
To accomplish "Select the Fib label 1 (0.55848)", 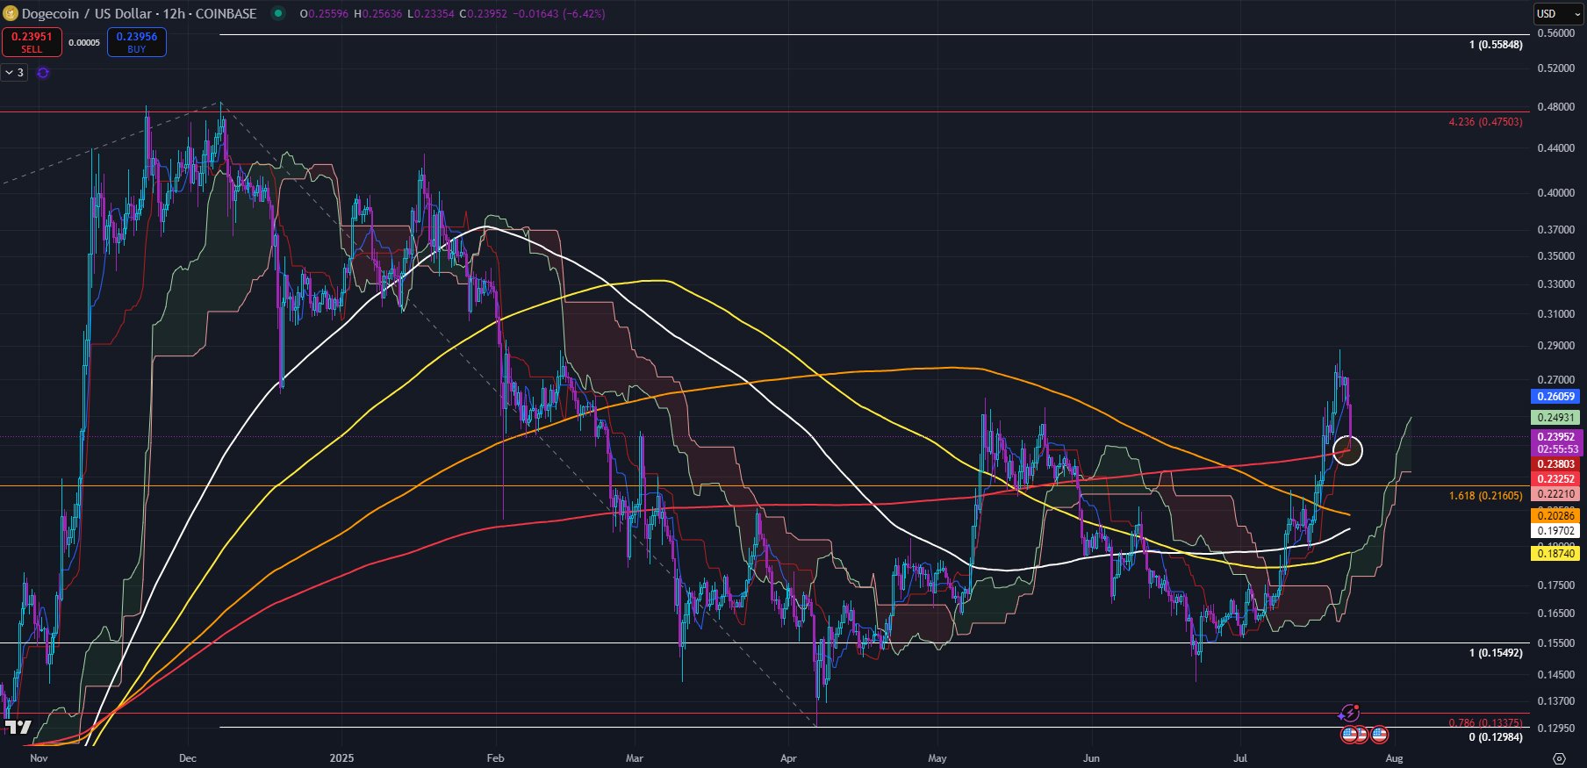I will point(1496,45).
